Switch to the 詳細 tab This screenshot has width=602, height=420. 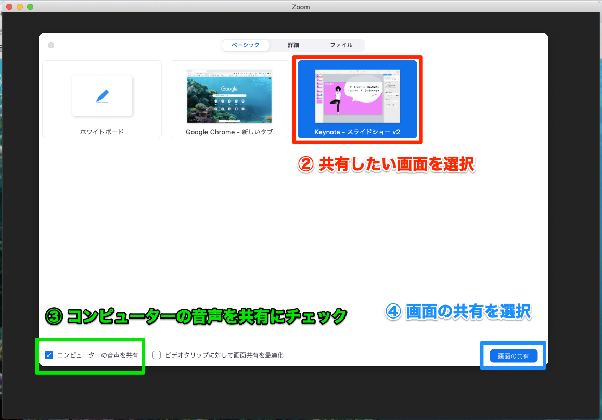pos(293,45)
